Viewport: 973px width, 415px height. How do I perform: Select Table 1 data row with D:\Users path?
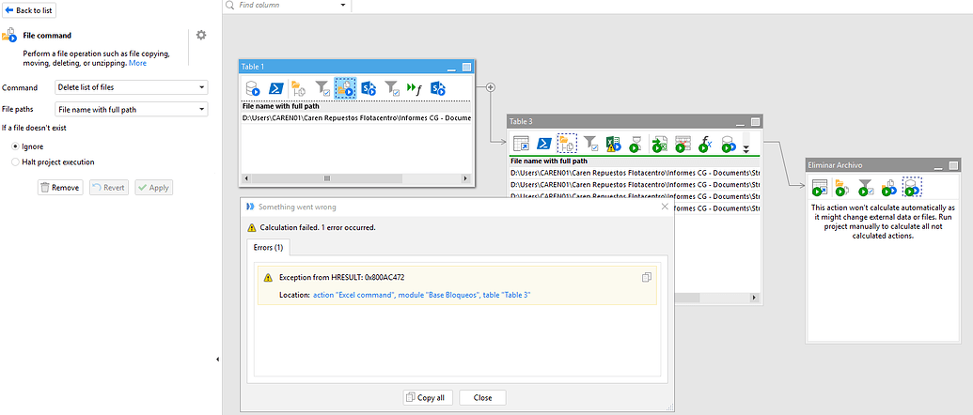(357, 117)
